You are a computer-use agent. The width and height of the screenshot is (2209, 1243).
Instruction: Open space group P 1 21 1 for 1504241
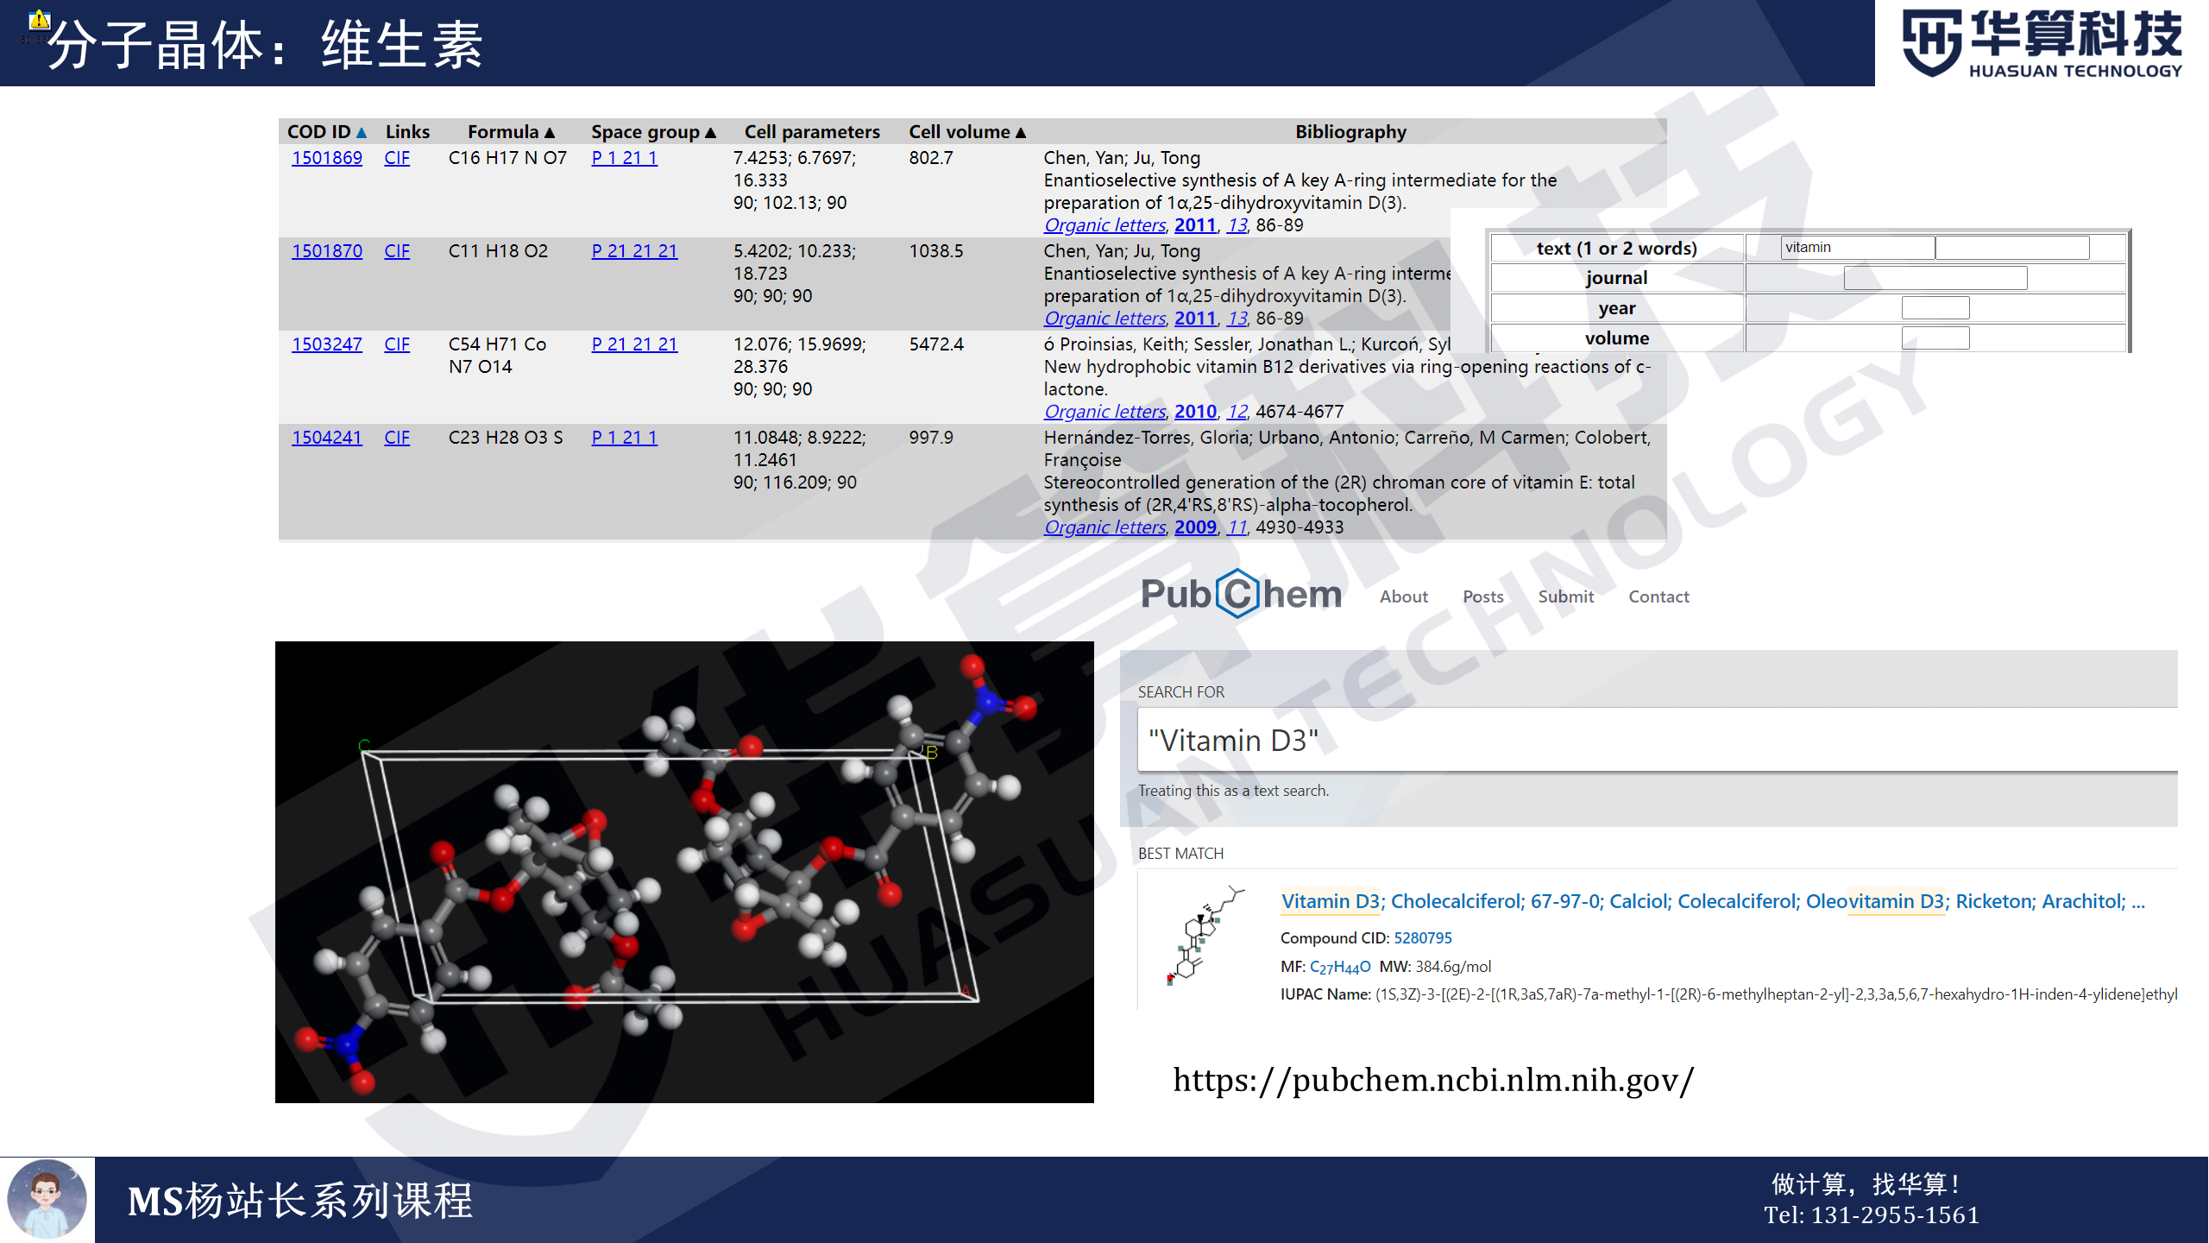pyautogui.click(x=624, y=438)
